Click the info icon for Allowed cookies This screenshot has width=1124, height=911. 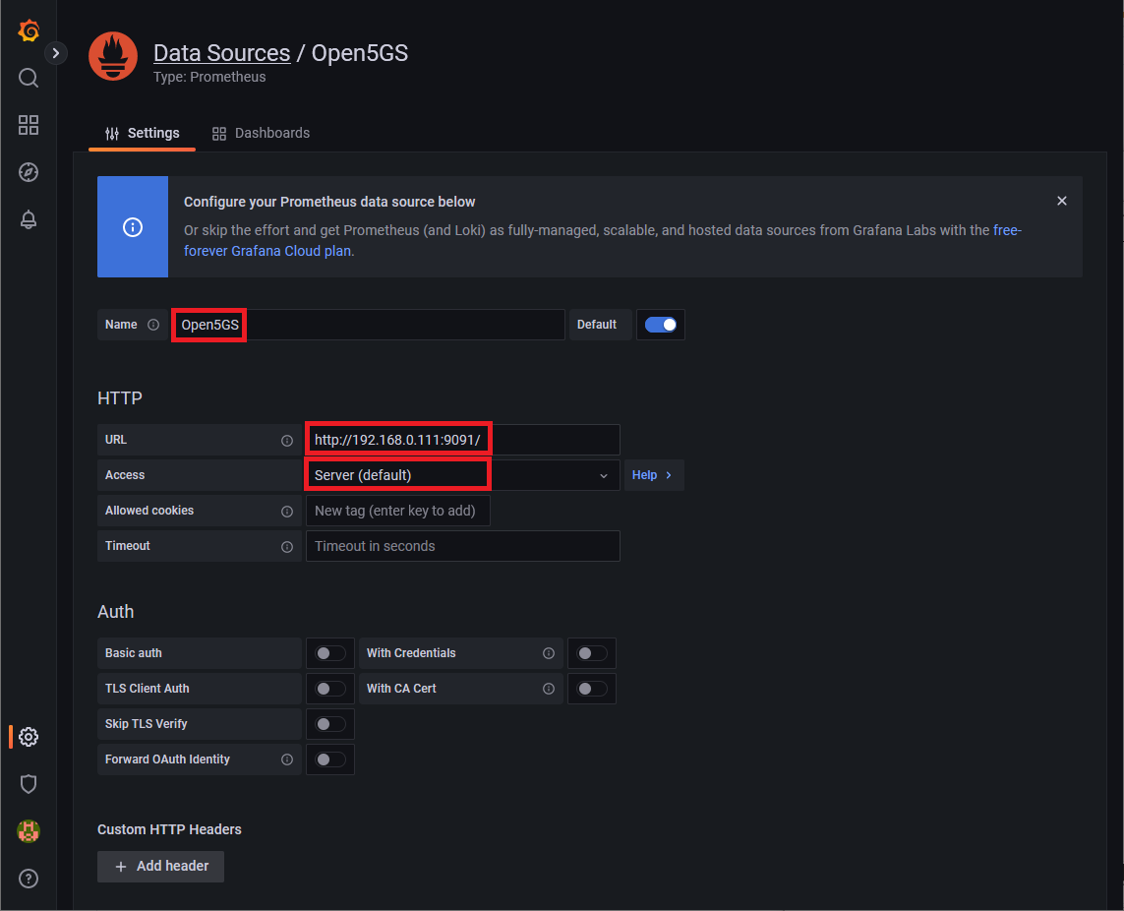[287, 512]
